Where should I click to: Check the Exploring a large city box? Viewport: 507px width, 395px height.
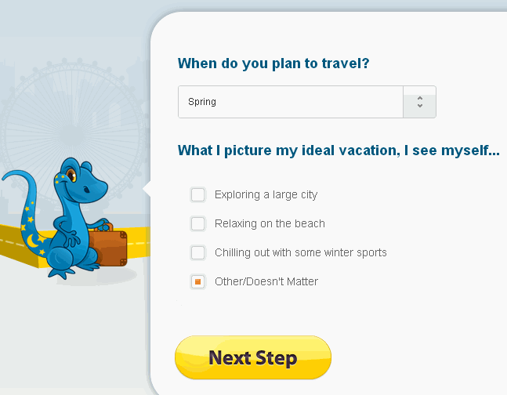(x=198, y=194)
